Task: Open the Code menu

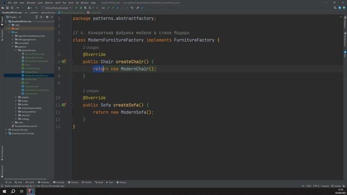Action: coord(40,3)
